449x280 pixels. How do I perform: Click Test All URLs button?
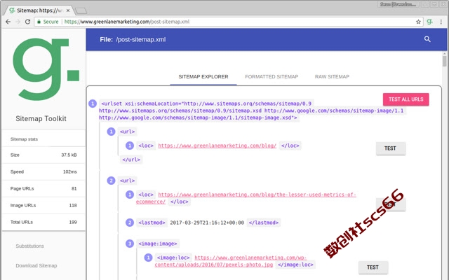(x=406, y=99)
